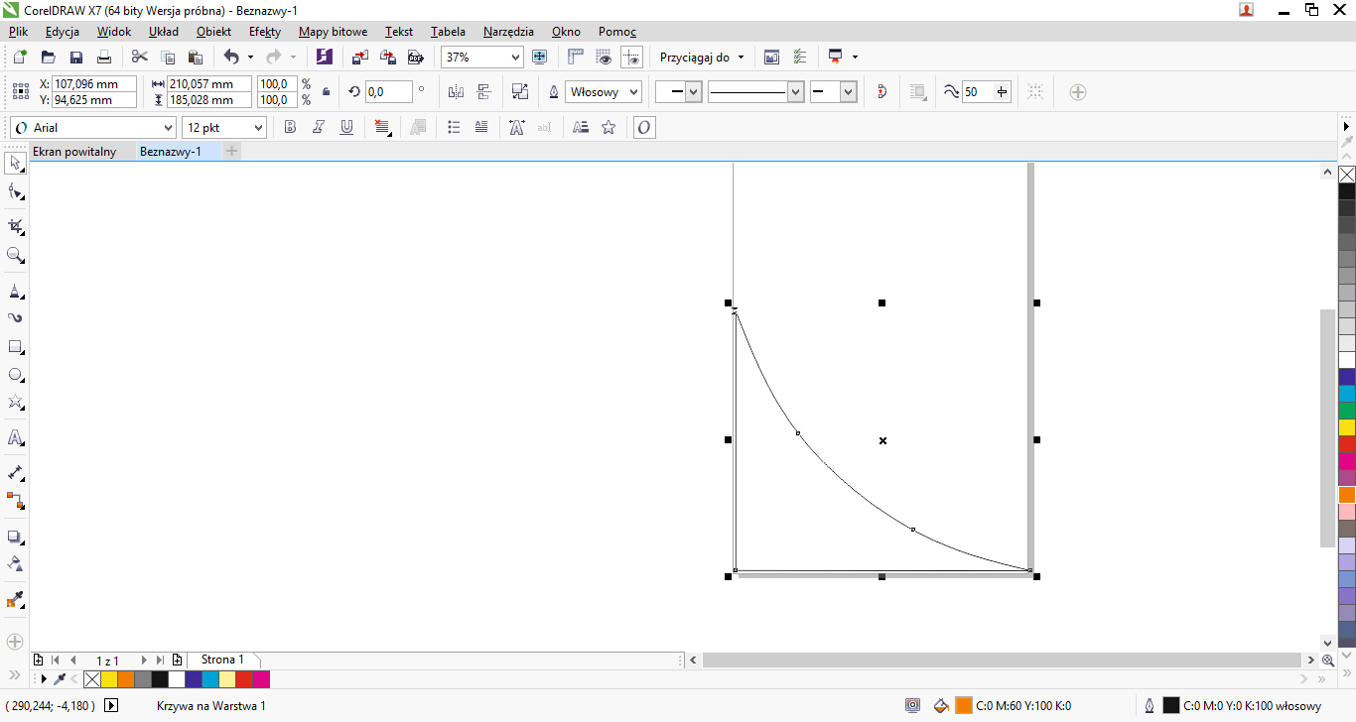Open the Arial font list dropdown
This screenshot has width=1356, height=722.
tap(168, 128)
